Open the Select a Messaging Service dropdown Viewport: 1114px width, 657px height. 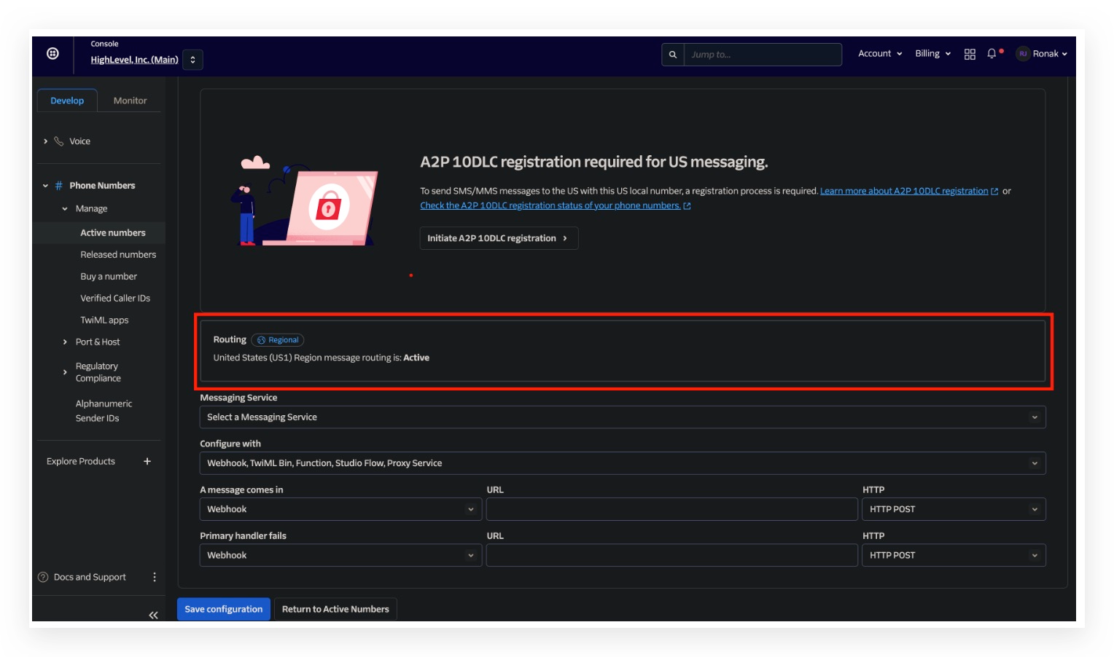coord(623,417)
